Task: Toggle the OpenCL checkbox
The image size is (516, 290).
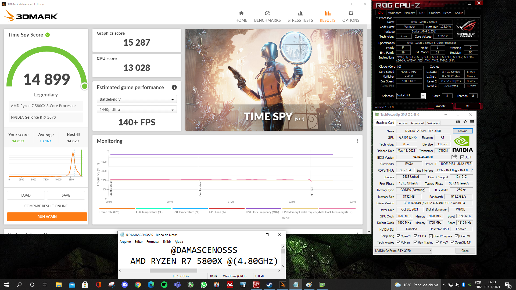Action: [399, 236]
